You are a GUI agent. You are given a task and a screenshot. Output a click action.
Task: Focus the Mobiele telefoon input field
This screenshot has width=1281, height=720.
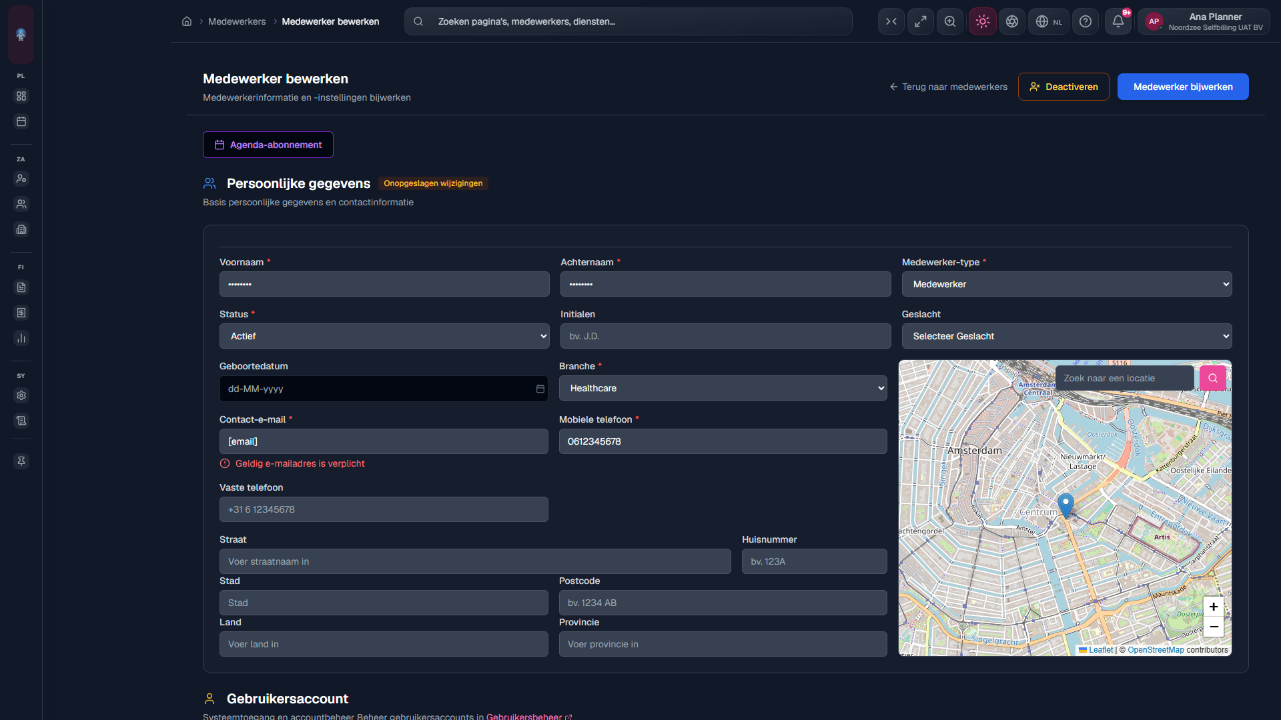[723, 441]
